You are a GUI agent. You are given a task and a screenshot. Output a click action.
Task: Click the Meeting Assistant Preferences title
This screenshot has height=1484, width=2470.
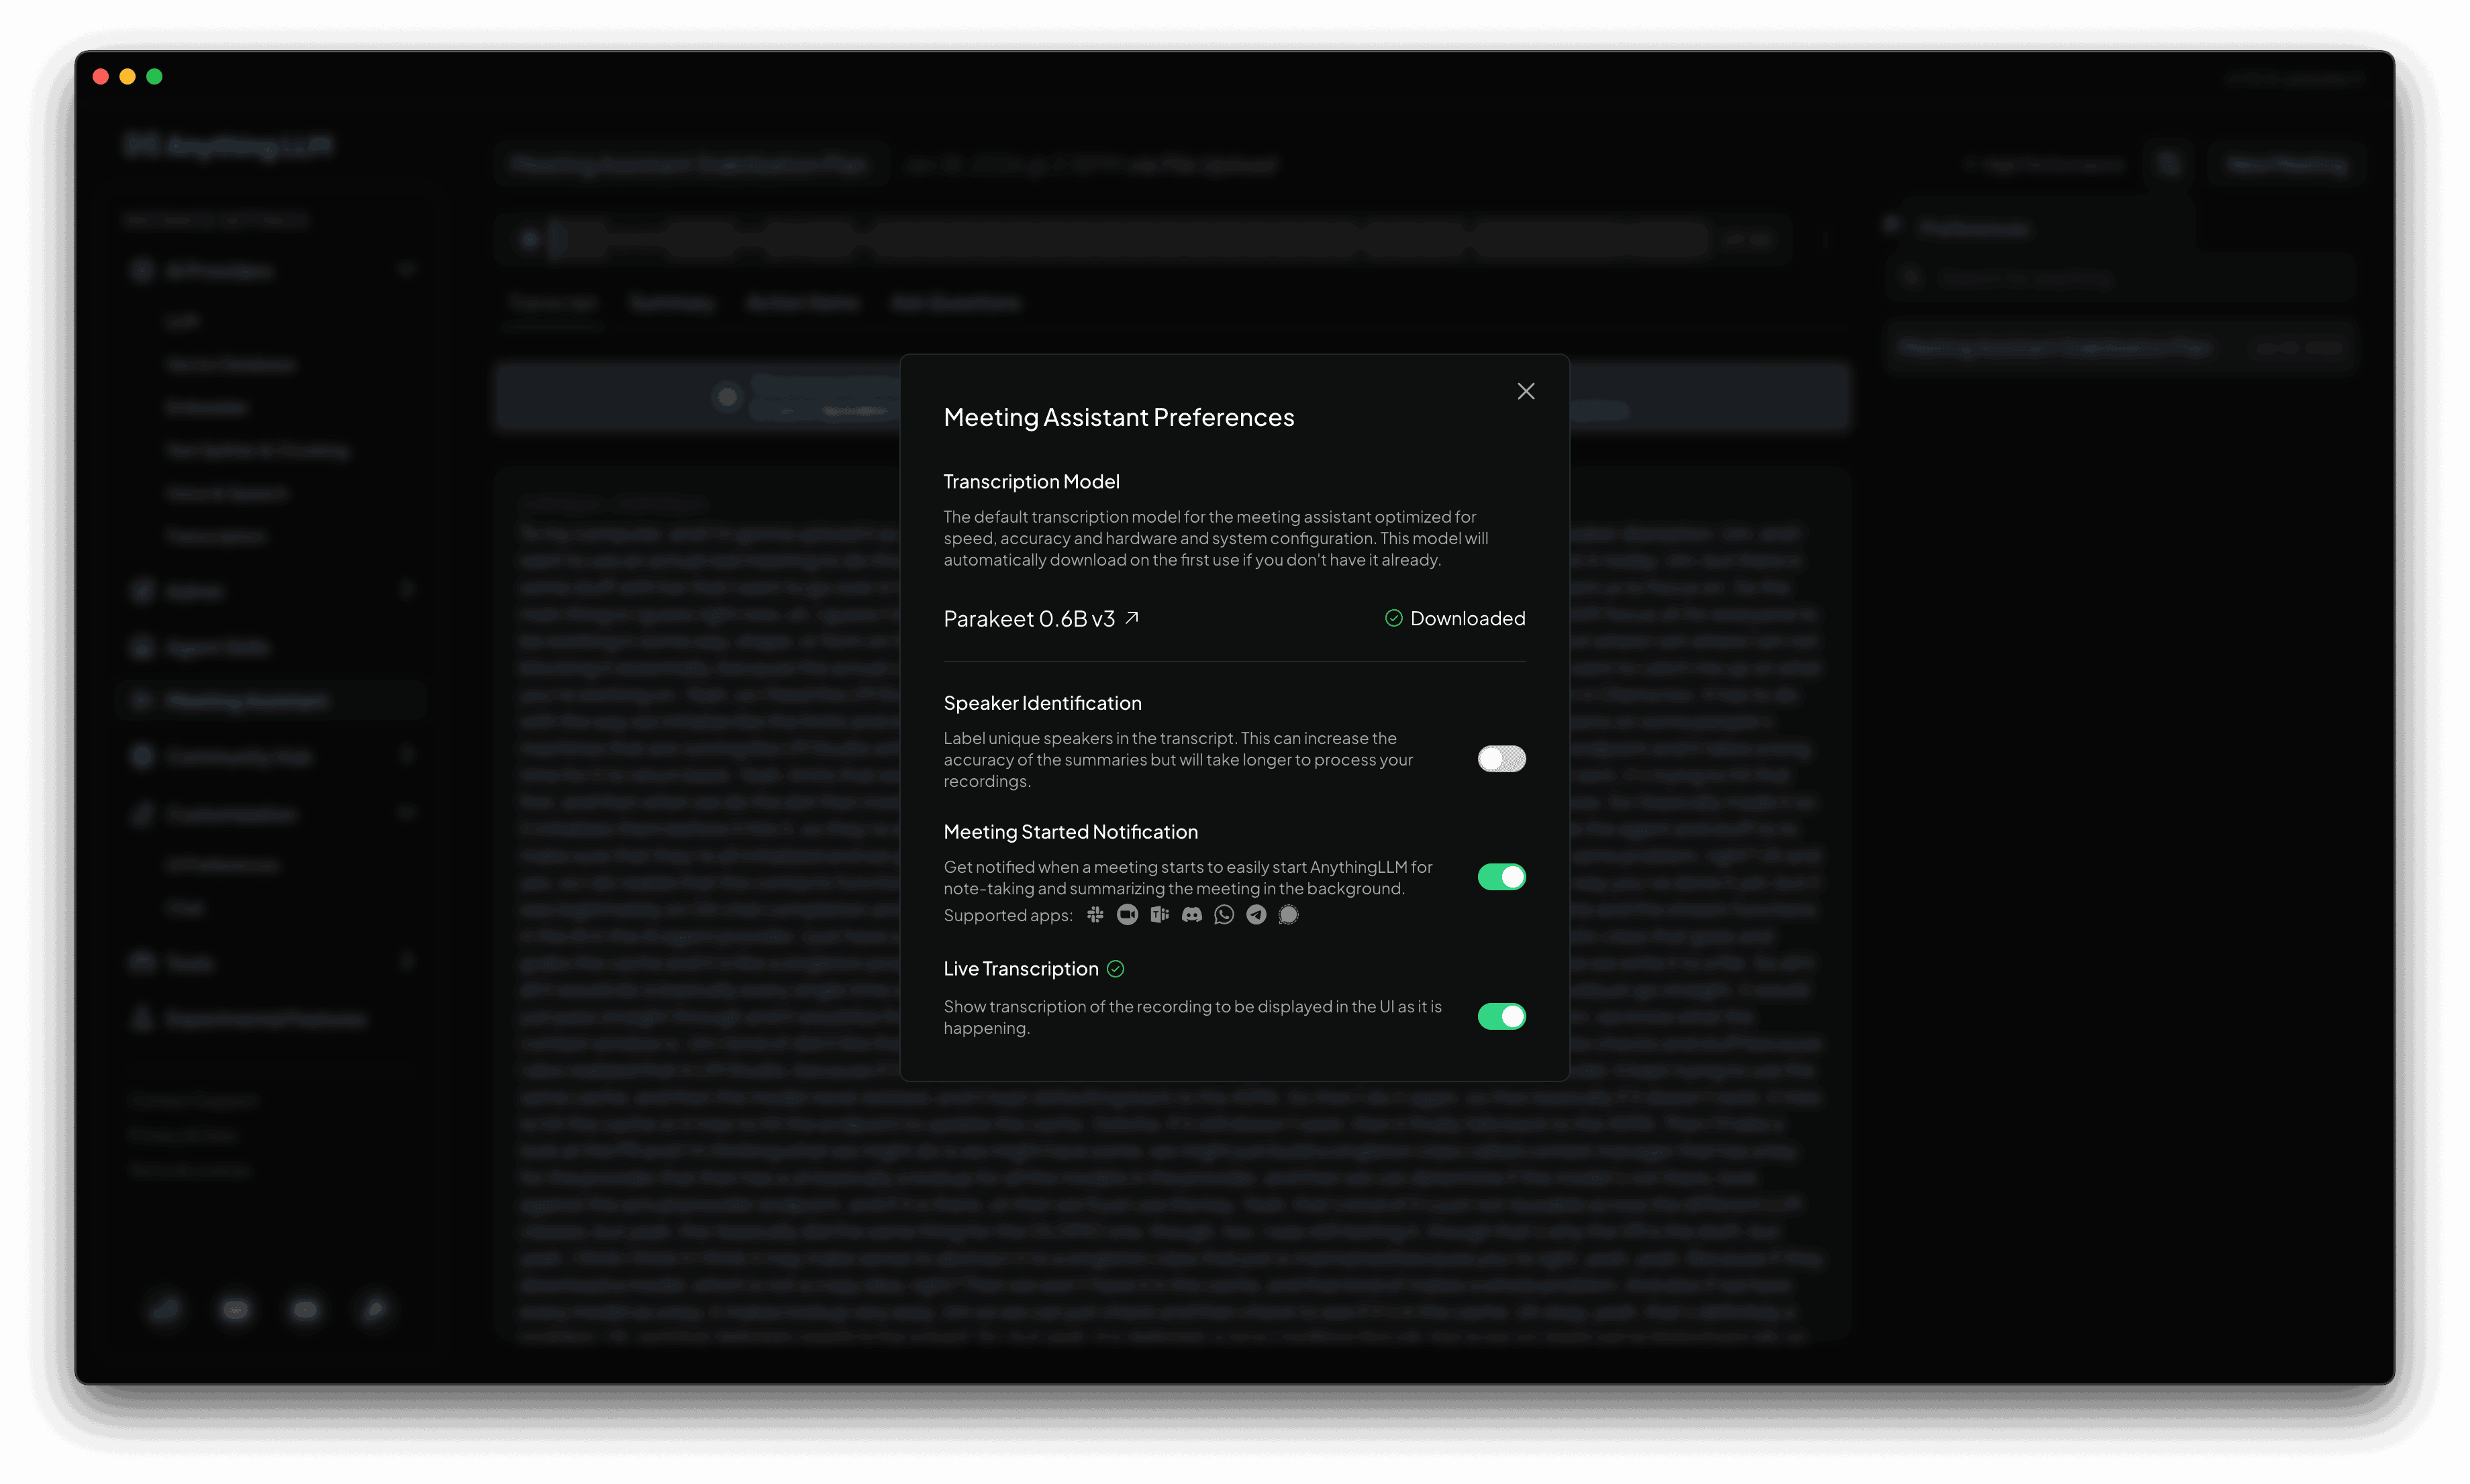1118,417
